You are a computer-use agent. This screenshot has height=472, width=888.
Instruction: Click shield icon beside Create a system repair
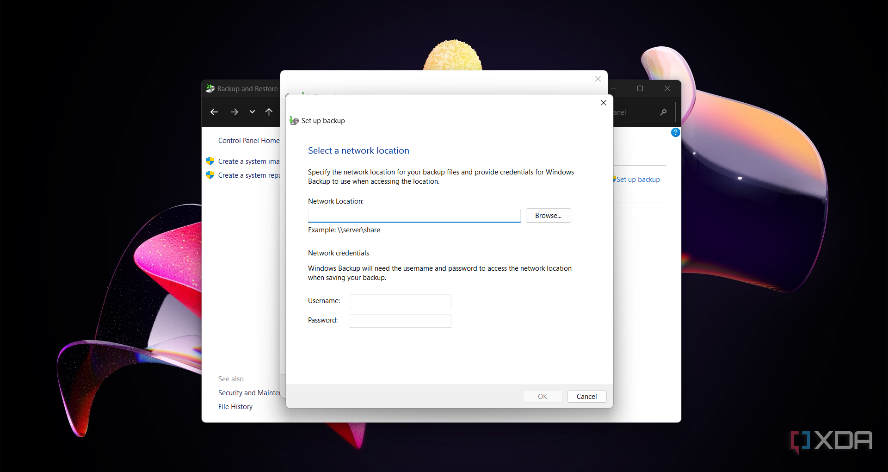(x=210, y=175)
